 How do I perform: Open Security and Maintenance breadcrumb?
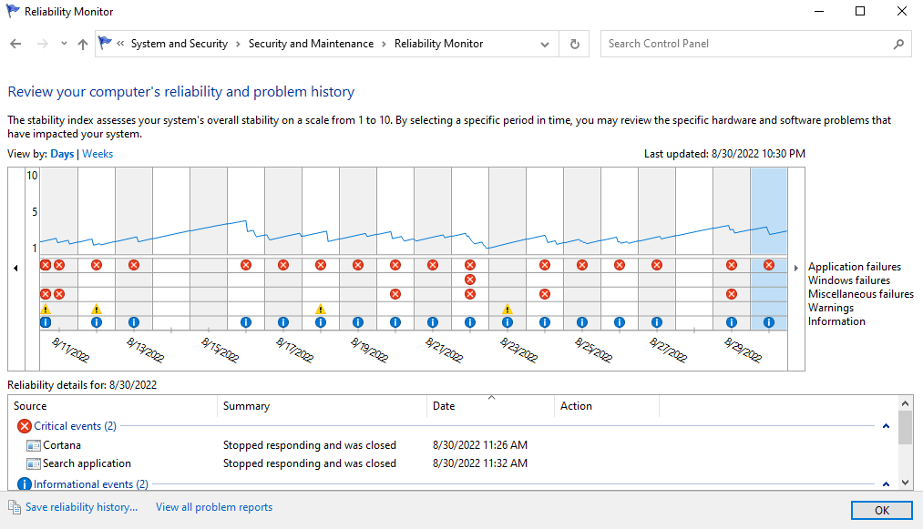pyautogui.click(x=311, y=44)
